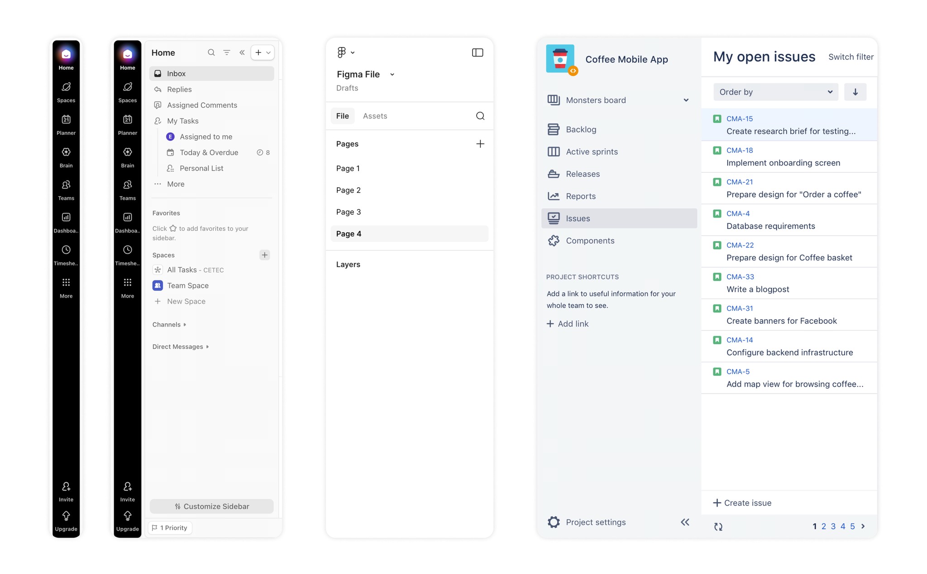Click the filter icon beside Home search
This screenshot has width=927, height=574.
227,52
